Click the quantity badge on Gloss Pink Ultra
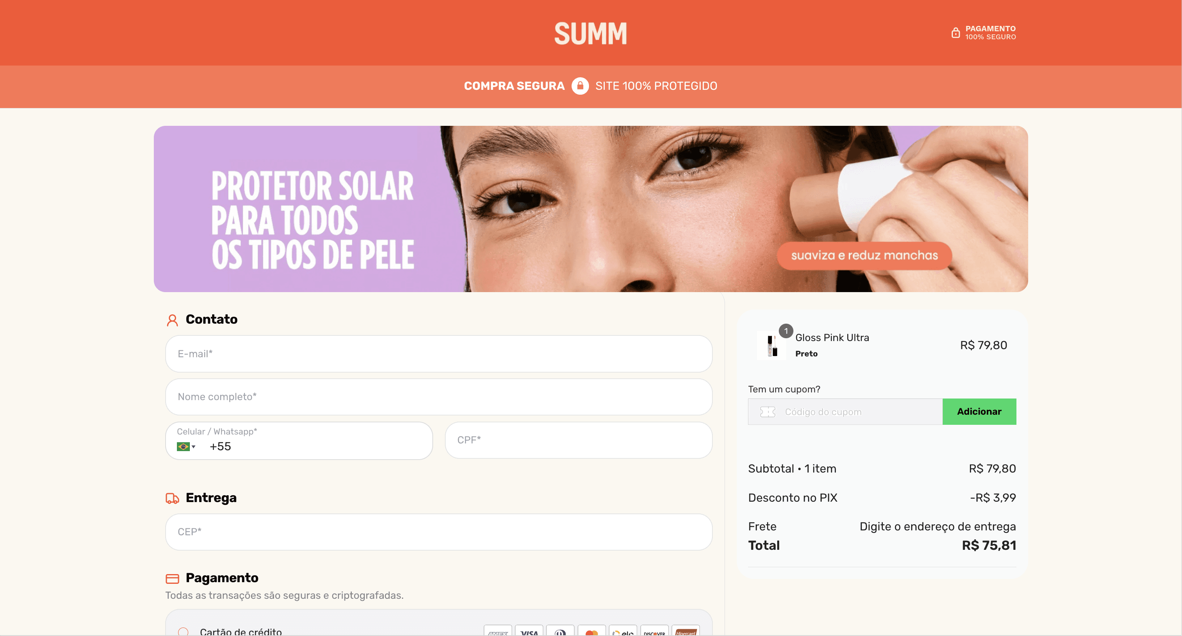 tap(786, 331)
